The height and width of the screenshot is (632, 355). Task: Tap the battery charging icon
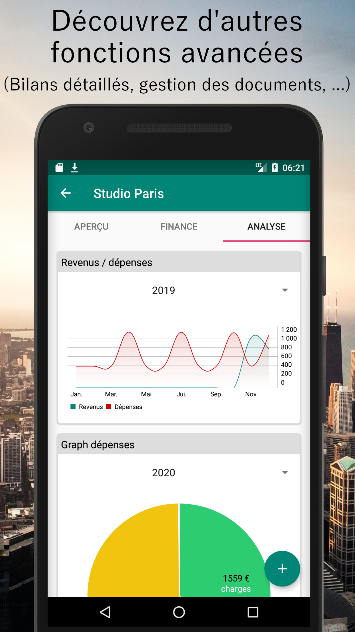pos(275,167)
